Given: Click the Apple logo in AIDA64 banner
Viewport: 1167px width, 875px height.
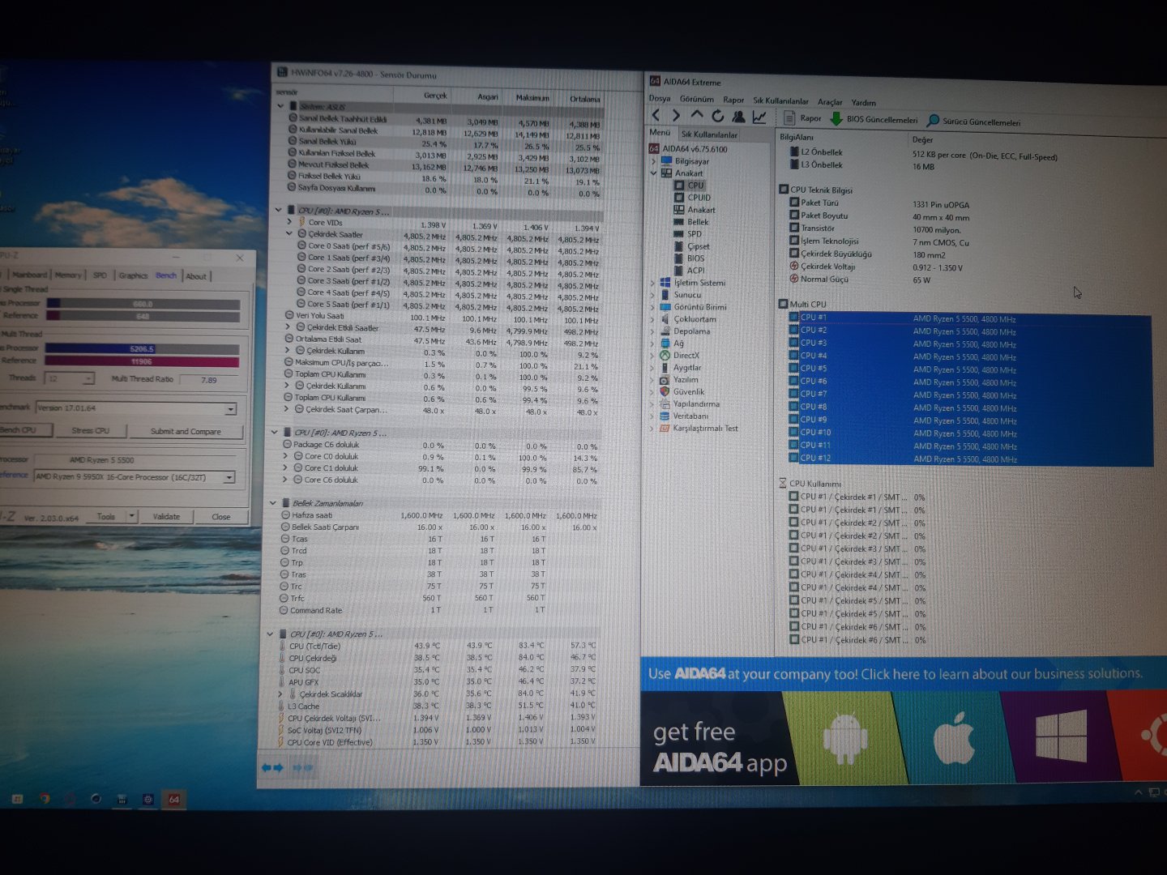Looking at the screenshot, I should pos(954,738).
